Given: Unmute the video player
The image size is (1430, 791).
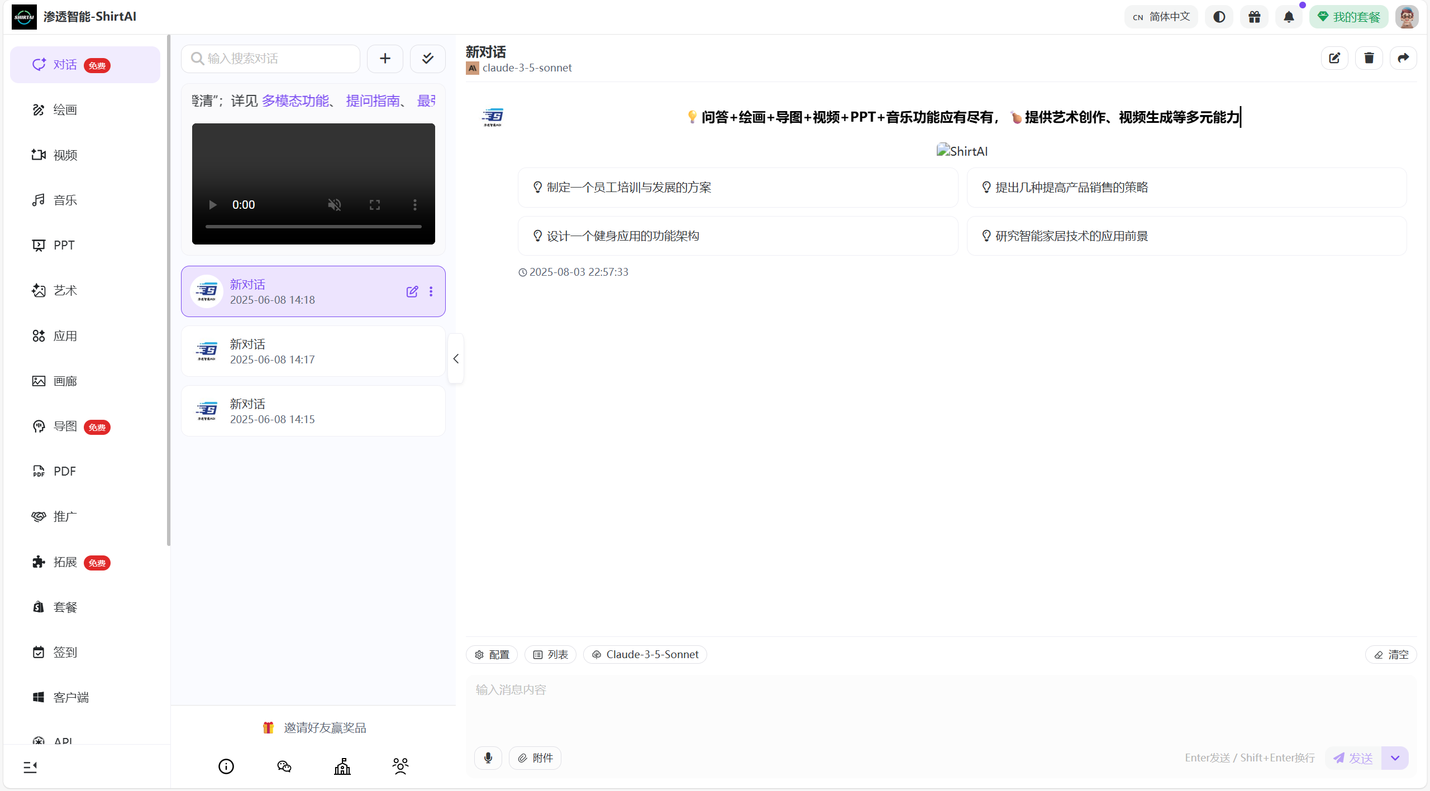Looking at the screenshot, I should pyautogui.click(x=335, y=205).
